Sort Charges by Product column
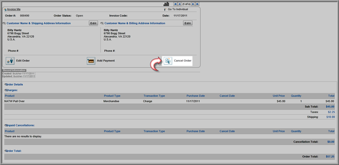The image size is (339, 165). coord(10,96)
